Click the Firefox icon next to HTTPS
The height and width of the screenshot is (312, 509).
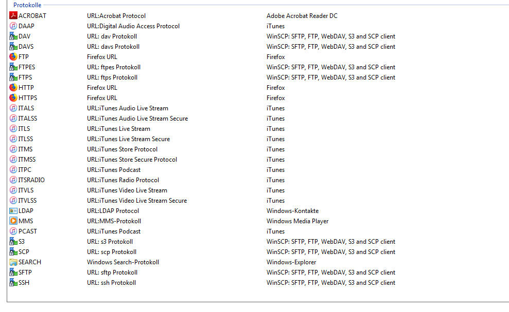coord(13,98)
